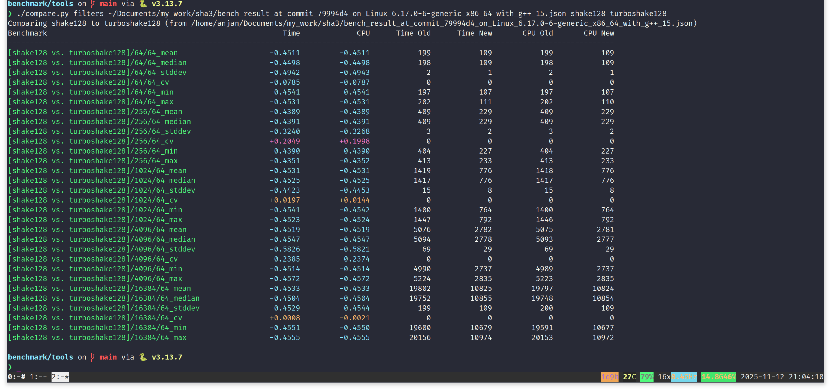Click the 0.4GHz CPU frequency indicator

coord(684,377)
